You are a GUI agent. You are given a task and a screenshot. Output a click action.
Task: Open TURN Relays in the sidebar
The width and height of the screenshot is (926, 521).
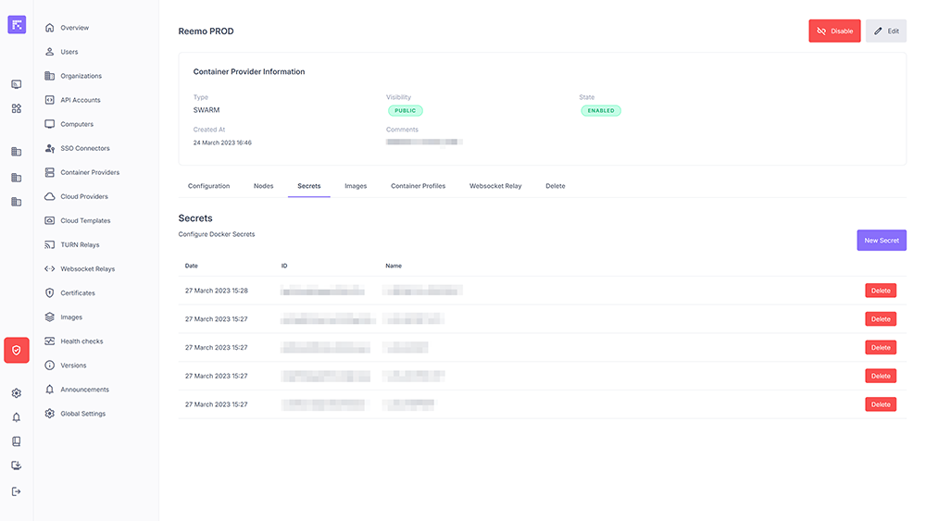(x=80, y=245)
